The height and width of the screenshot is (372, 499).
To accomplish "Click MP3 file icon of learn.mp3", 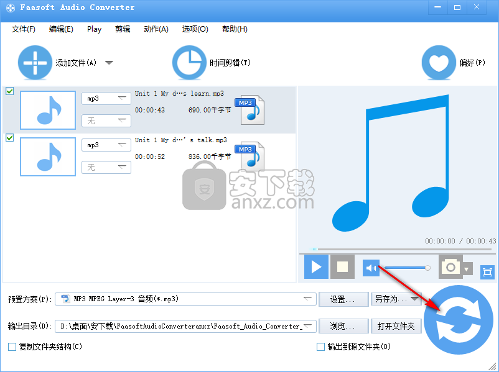I will coord(251,109).
